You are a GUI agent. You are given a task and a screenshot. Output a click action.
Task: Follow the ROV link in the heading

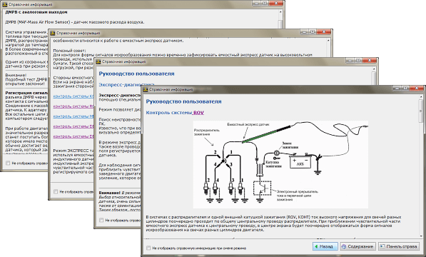click(198, 113)
